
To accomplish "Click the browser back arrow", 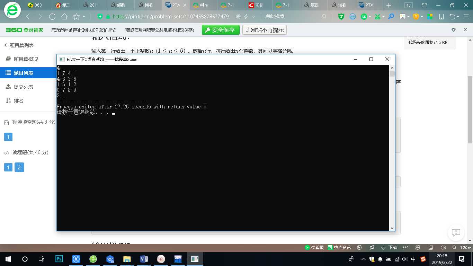I will coord(28,17).
